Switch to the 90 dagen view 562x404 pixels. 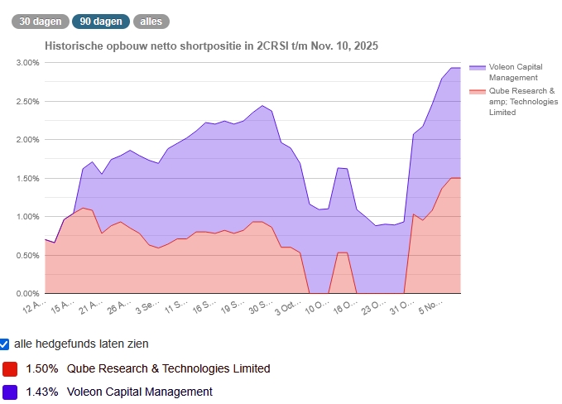coord(101,22)
